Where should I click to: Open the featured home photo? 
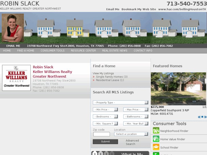tap(178, 89)
